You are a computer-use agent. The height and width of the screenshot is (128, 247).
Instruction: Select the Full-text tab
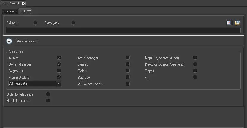coord(25,11)
